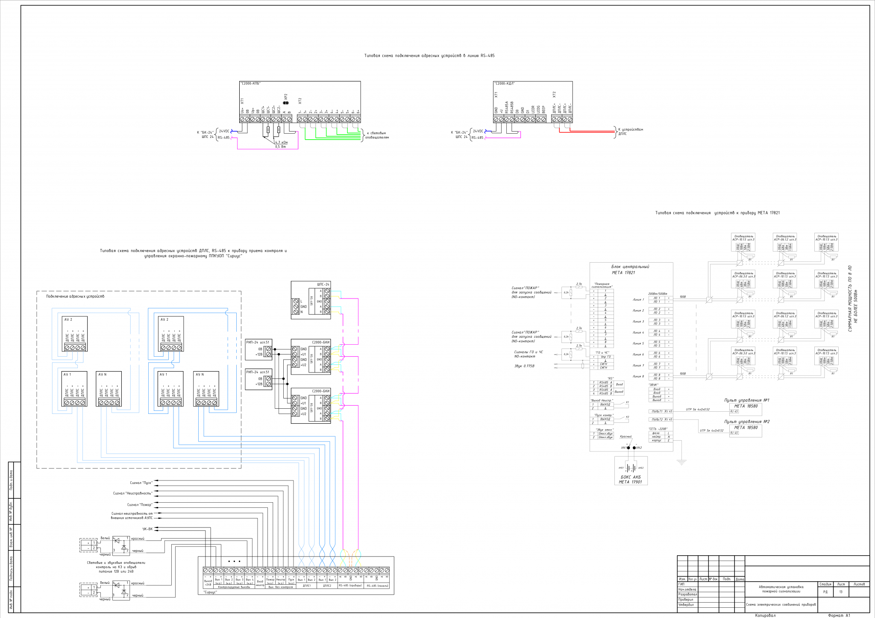Click the "Автоматическая установка пожарной сигнализации" title block

[781, 589]
